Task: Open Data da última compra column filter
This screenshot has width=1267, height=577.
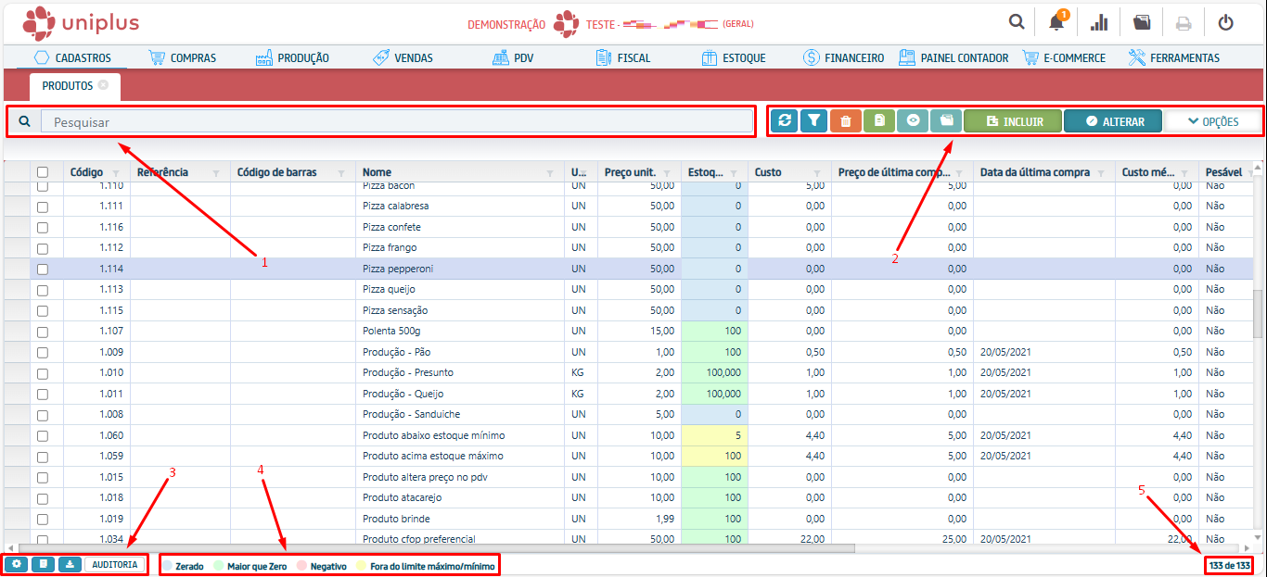Action: pos(1103,173)
